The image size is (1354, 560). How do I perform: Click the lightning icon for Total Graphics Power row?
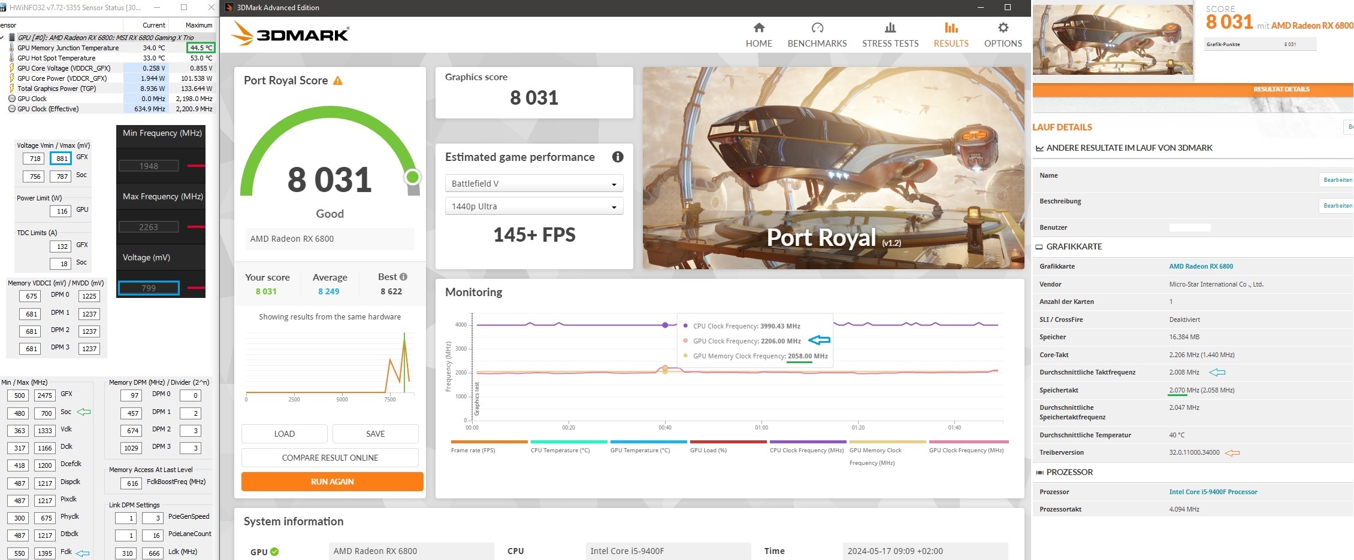pos(12,89)
